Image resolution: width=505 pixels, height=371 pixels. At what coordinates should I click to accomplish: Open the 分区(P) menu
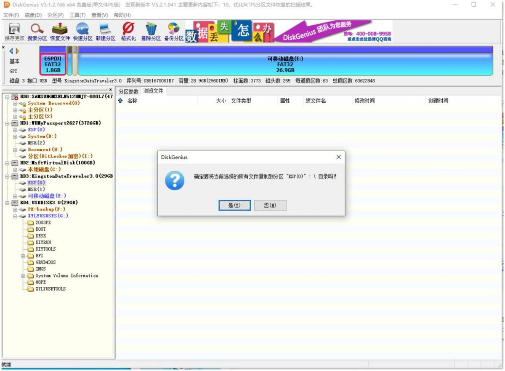pyautogui.click(x=56, y=15)
